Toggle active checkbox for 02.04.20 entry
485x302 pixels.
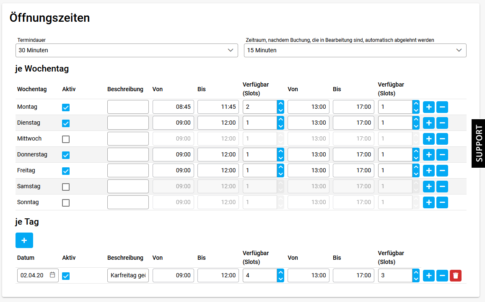(x=65, y=276)
